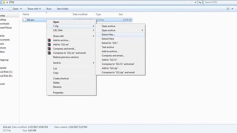
Task: Click WinRAR icon beside Add to "111.rar"
Action: coord(49,45)
